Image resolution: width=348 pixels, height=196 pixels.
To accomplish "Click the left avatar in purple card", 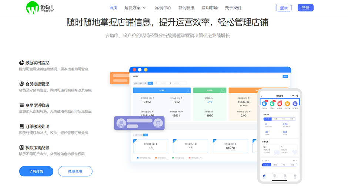I will [121, 123].
